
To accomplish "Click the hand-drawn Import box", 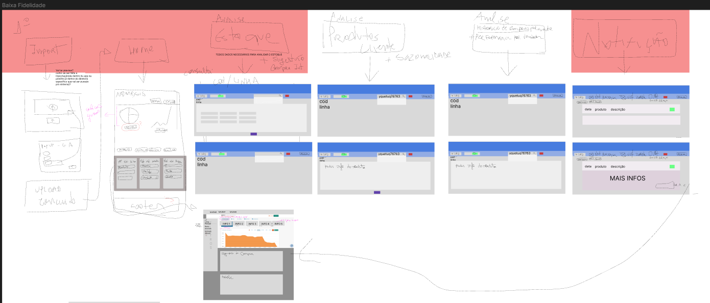I will coord(49,50).
